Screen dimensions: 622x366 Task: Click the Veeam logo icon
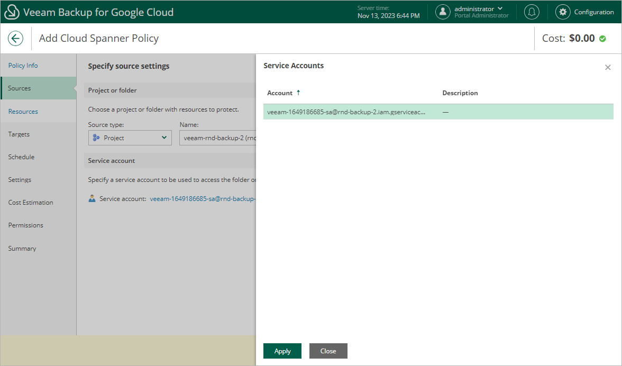(x=12, y=12)
